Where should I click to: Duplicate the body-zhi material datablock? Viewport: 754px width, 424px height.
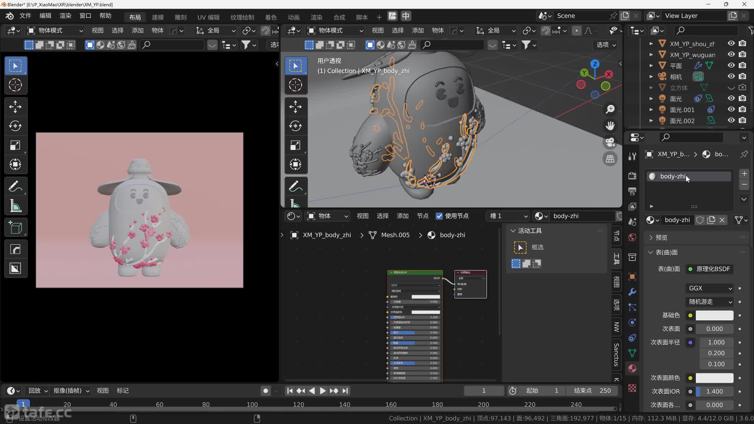tap(711, 220)
